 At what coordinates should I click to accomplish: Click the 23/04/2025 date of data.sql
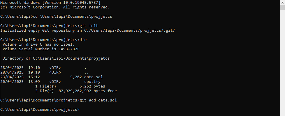click(x=12, y=77)
